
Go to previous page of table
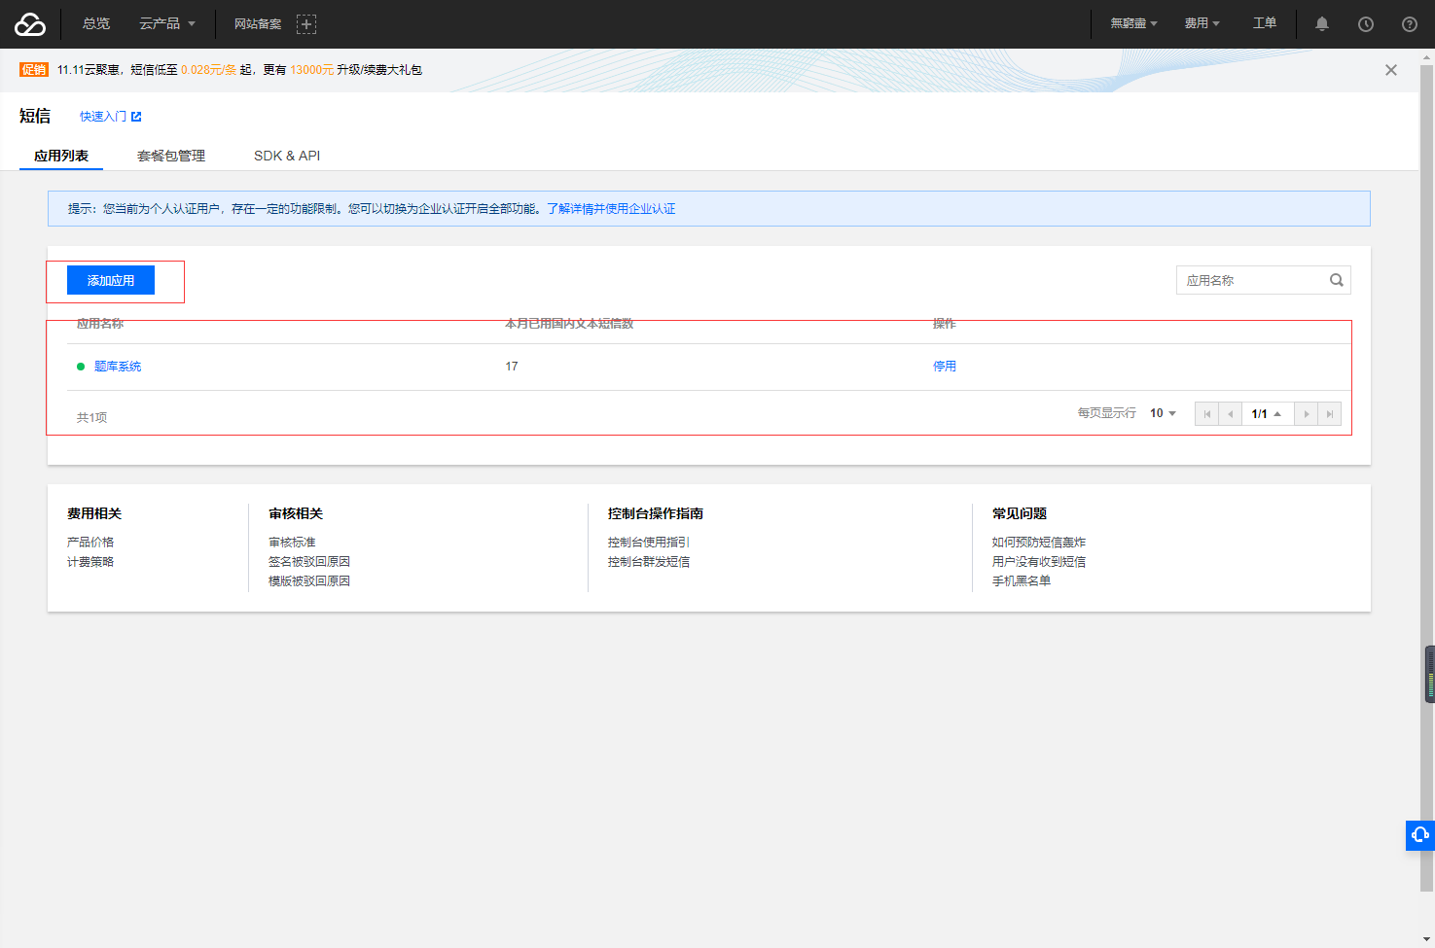pos(1231,414)
